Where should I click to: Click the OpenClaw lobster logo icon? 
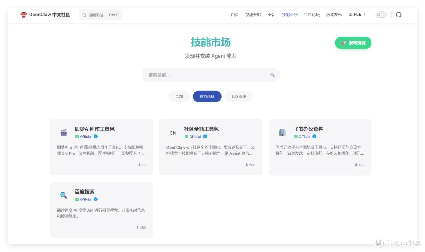[x=24, y=15]
